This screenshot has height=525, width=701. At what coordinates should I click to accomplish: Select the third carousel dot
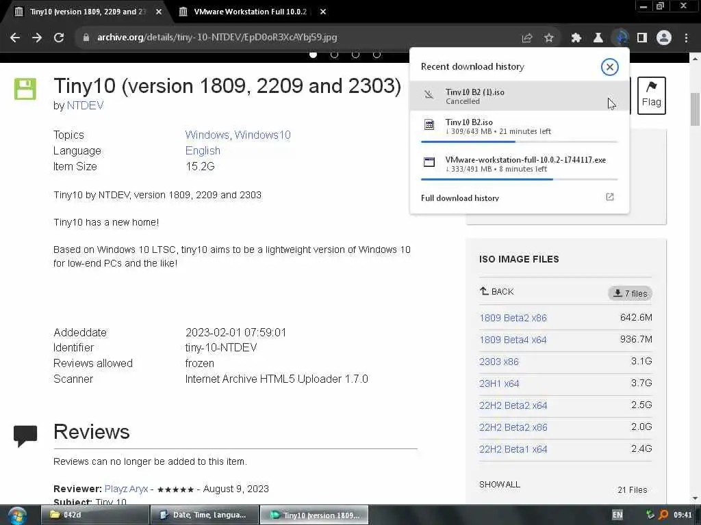coord(355,54)
